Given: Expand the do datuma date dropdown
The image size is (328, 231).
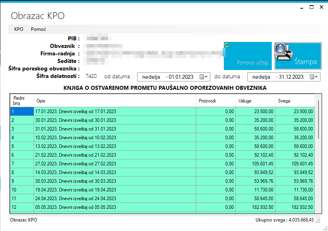Looking at the screenshot, I should coord(316,77).
